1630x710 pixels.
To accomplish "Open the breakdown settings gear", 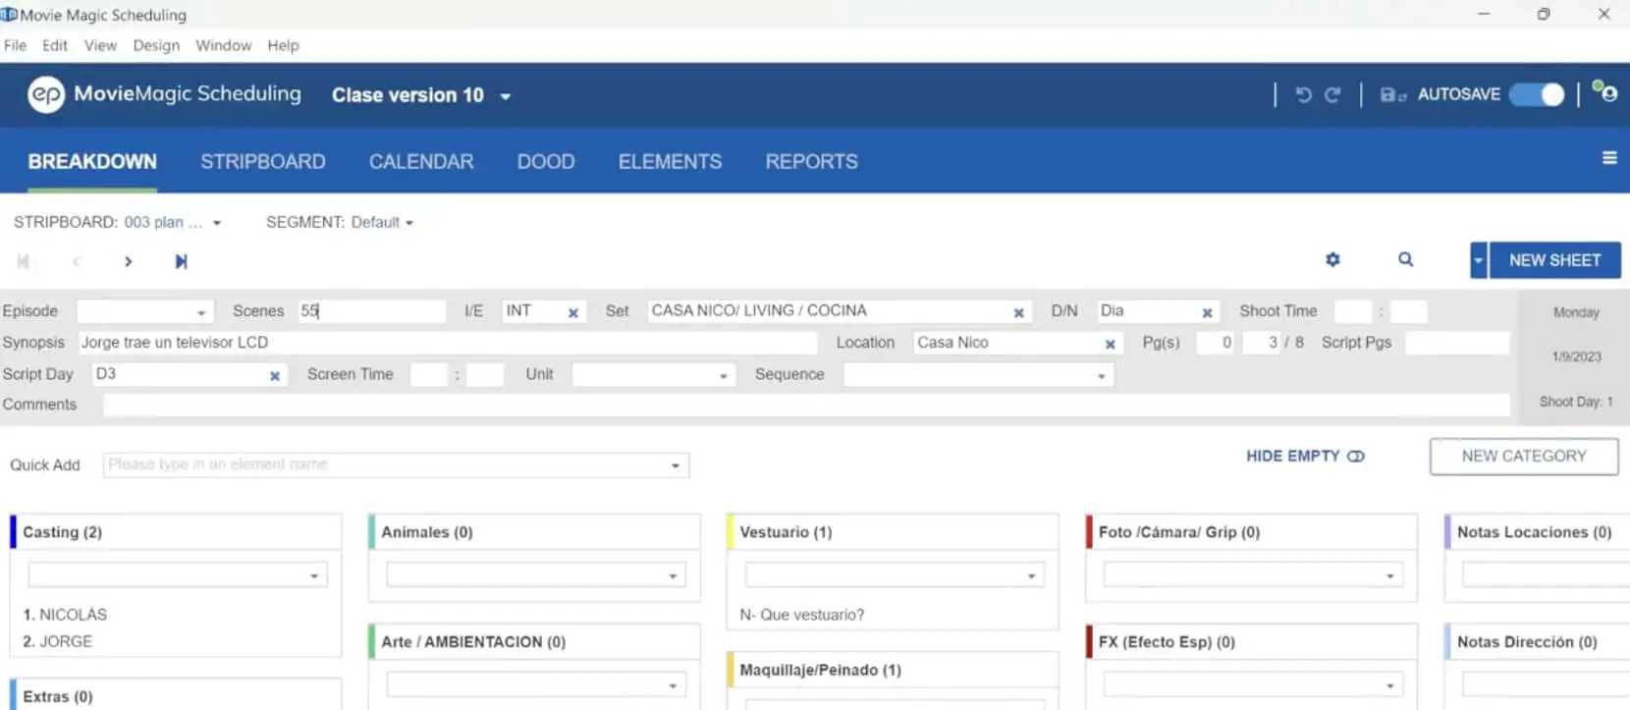I will click(1332, 260).
